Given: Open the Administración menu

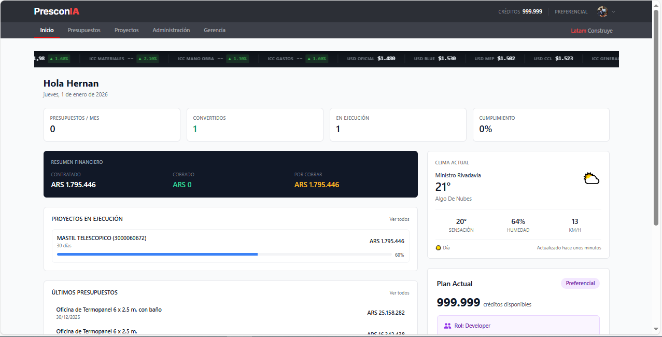Looking at the screenshot, I should 171,30.
